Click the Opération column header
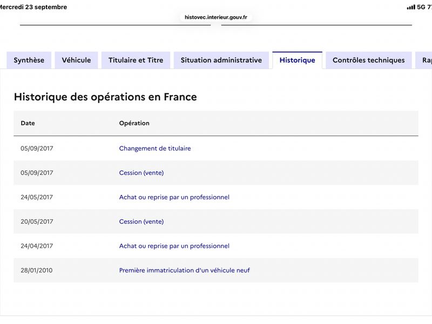 (134, 123)
